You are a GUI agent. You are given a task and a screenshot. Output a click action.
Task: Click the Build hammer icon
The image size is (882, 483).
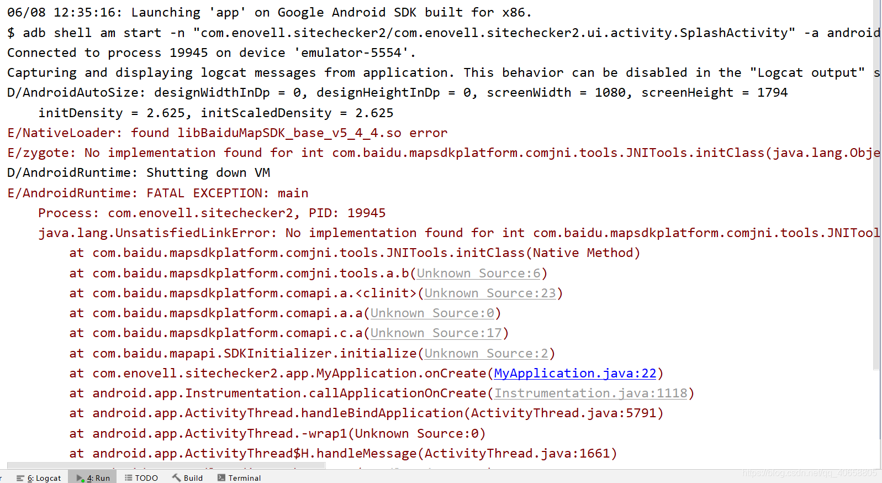coord(176,477)
